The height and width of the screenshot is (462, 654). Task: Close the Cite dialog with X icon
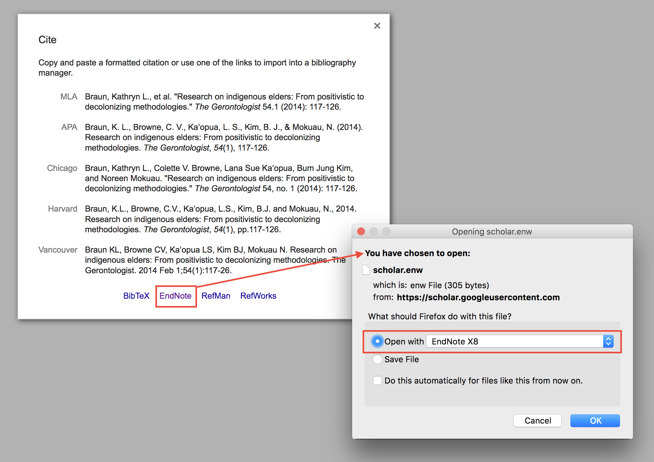point(377,26)
